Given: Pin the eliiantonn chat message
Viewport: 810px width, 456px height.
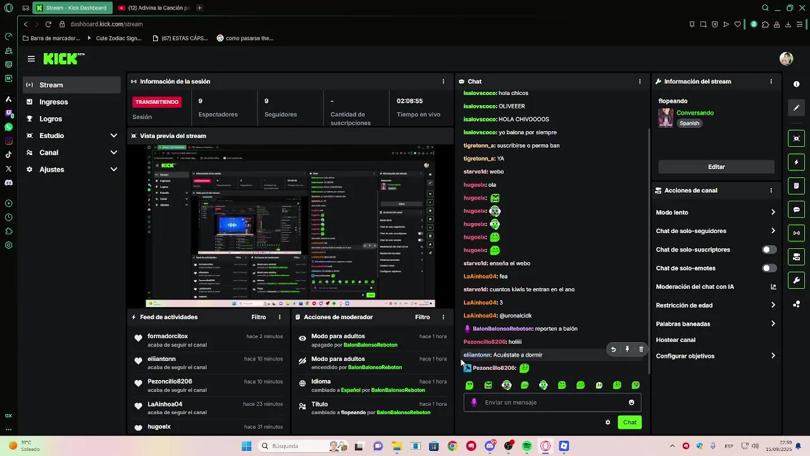Looking at the screenshot, I should pyautogui.click(x=627, y=349).
